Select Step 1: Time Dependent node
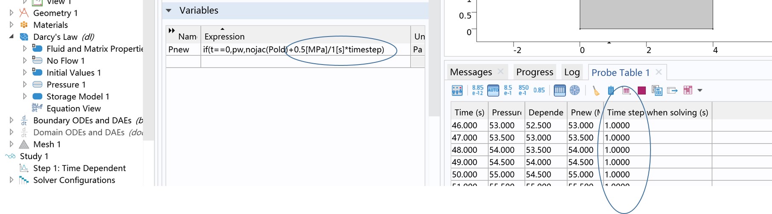Screen dimensions: 772x214 point(79,168)
